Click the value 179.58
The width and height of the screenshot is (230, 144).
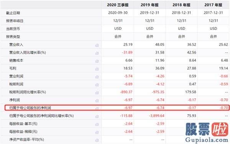coord(191,92)
